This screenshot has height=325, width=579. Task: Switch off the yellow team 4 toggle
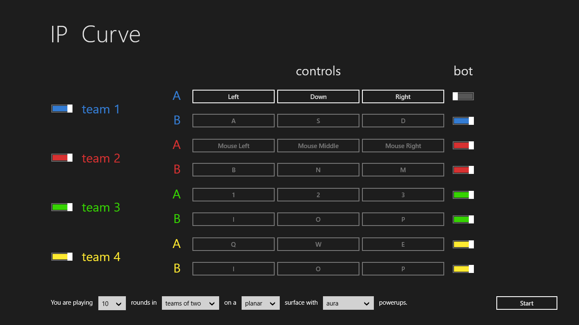(x=62, y=257)
